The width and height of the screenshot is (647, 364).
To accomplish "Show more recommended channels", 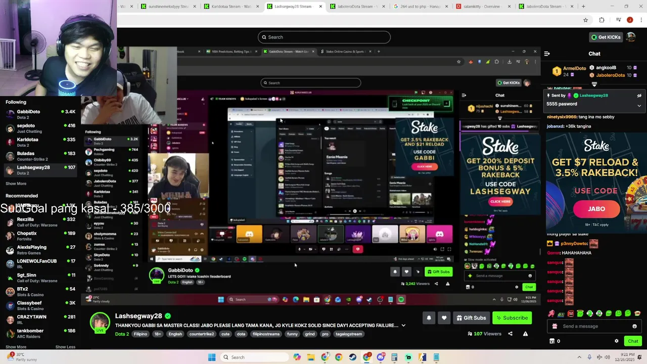I will (x=16, y=347).
